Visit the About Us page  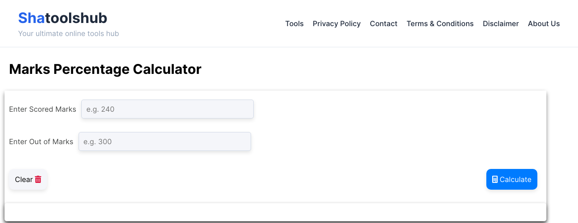click(x=544, y=23)
